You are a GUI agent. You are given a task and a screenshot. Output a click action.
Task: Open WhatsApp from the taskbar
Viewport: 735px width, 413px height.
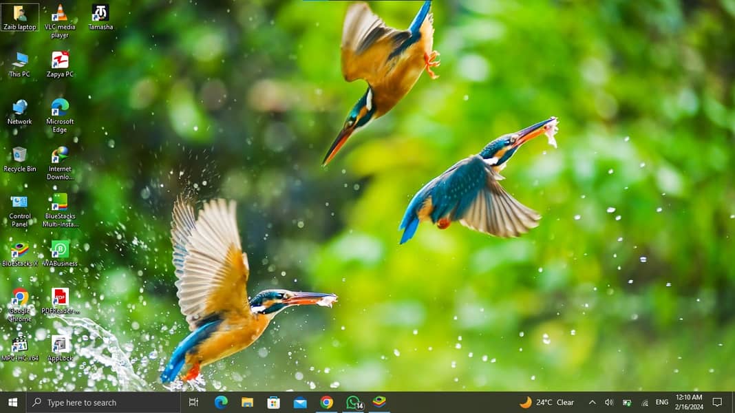coord(353,402)
